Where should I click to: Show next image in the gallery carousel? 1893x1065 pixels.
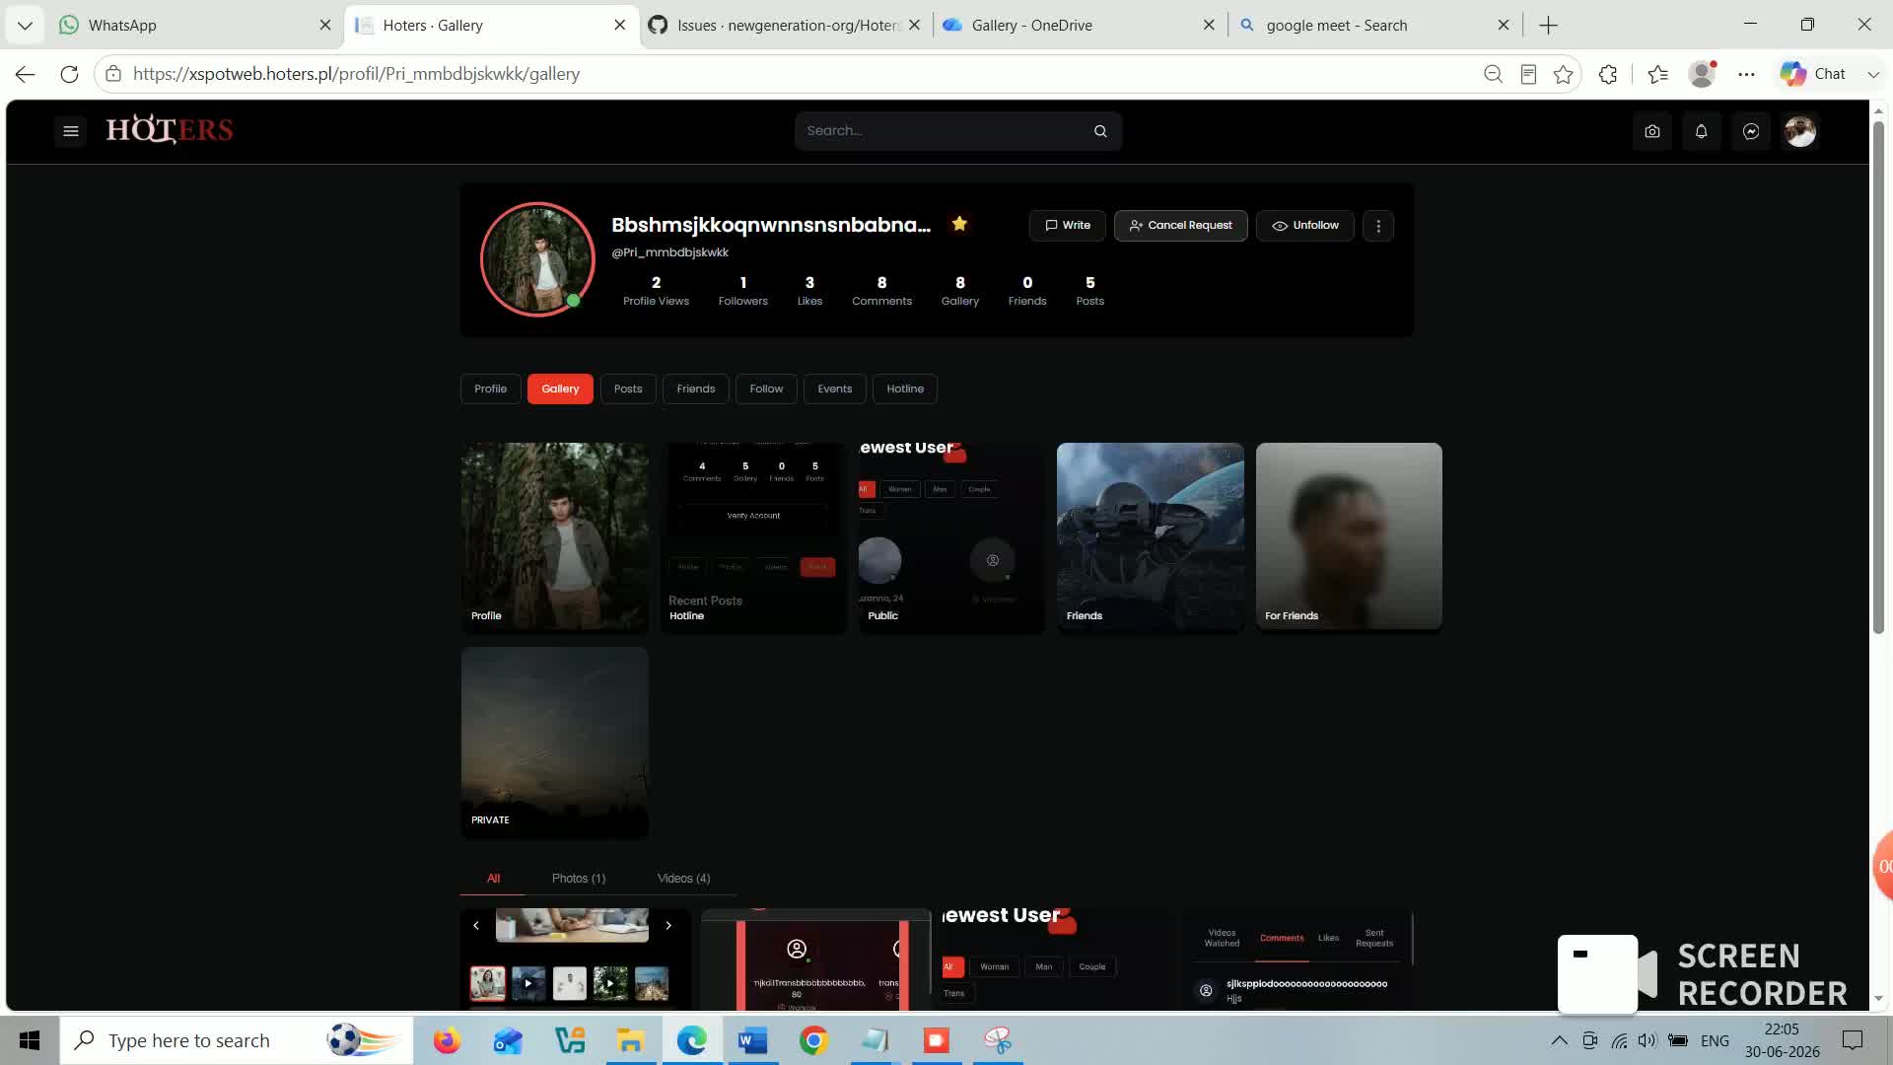[668, 926]
